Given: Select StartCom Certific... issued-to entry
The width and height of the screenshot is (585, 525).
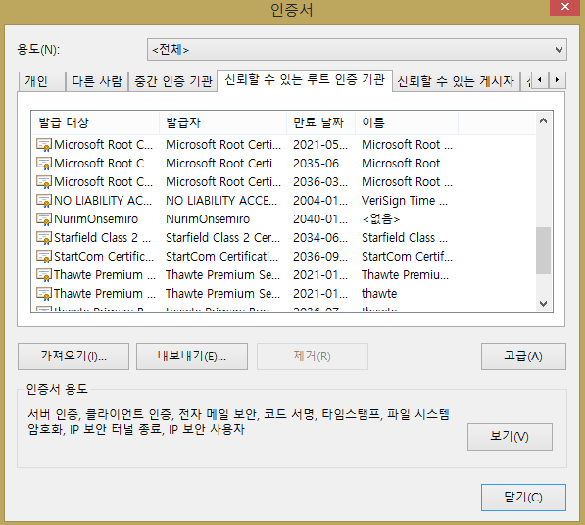Looking at the screenshot, I should pos(104,257).
